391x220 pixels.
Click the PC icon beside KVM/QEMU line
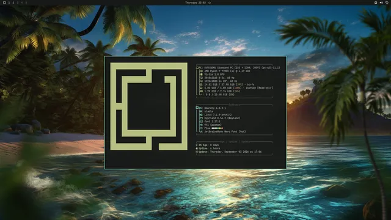click(x=197, y=68)
